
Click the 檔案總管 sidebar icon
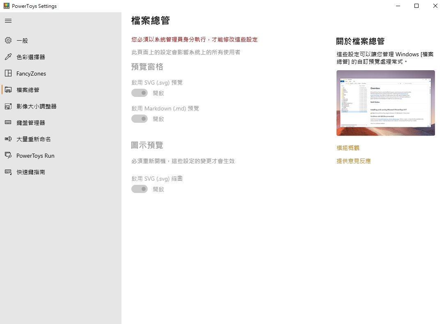point(8,90)
